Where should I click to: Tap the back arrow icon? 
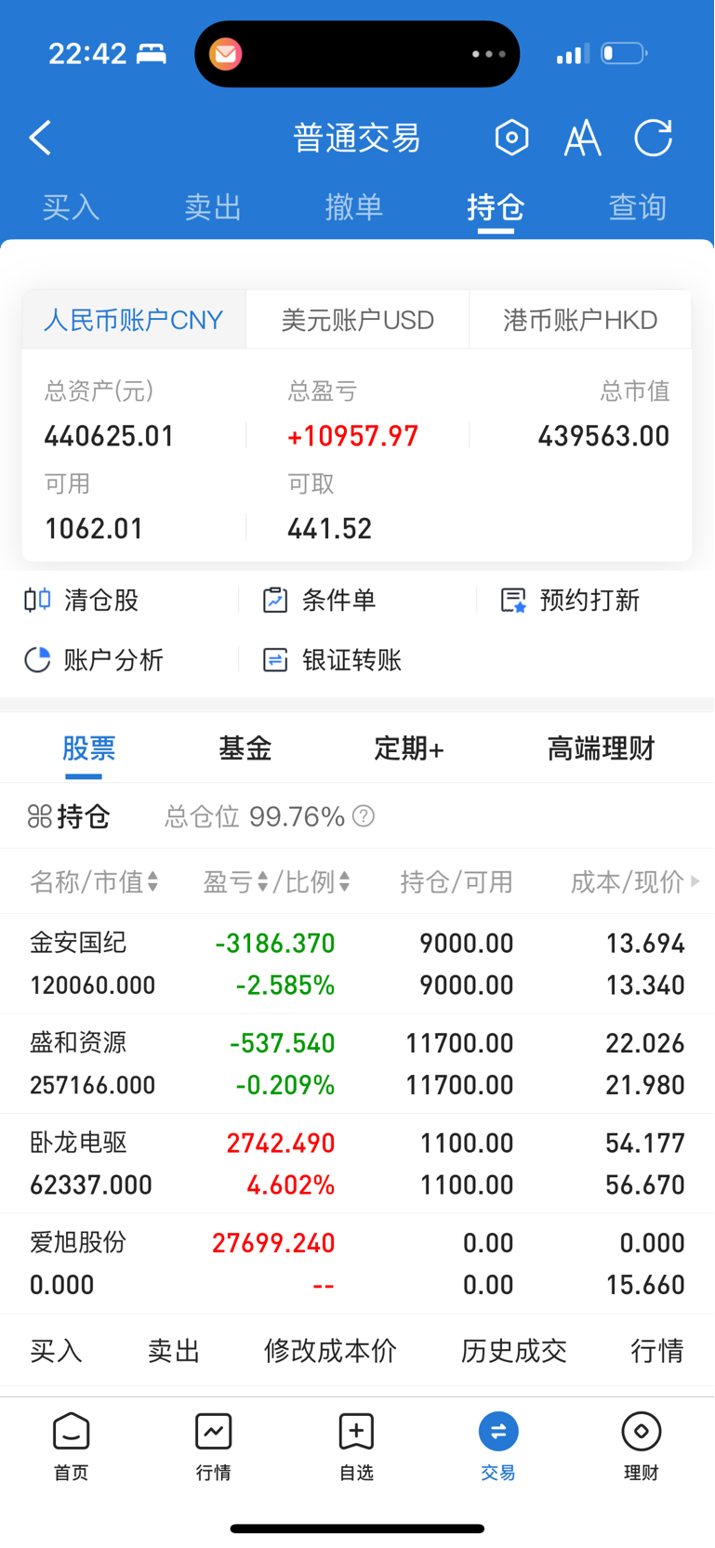click(x=40, y=138)
